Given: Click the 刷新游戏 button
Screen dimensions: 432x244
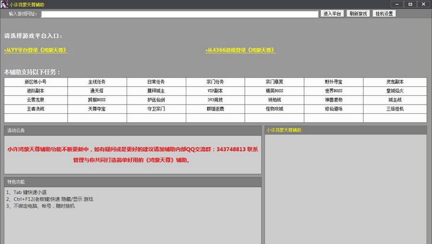Looking at the screenshot, I should pos(358,14).
